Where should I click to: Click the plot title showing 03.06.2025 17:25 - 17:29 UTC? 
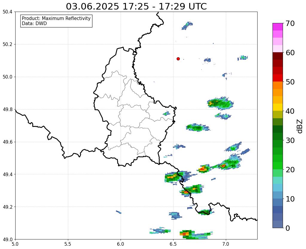coord(136,7)
